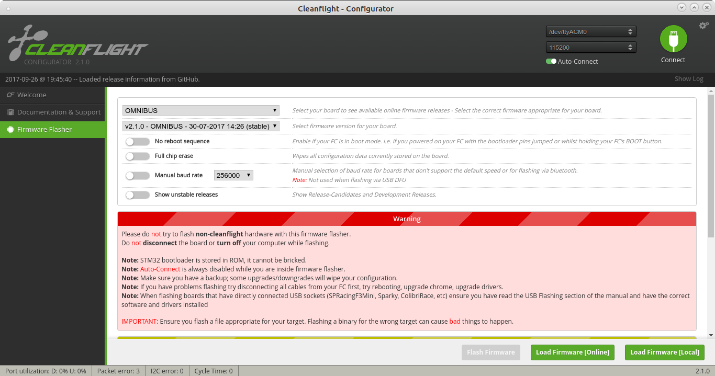Click the title bar collapse arrow button

[682, 7]
